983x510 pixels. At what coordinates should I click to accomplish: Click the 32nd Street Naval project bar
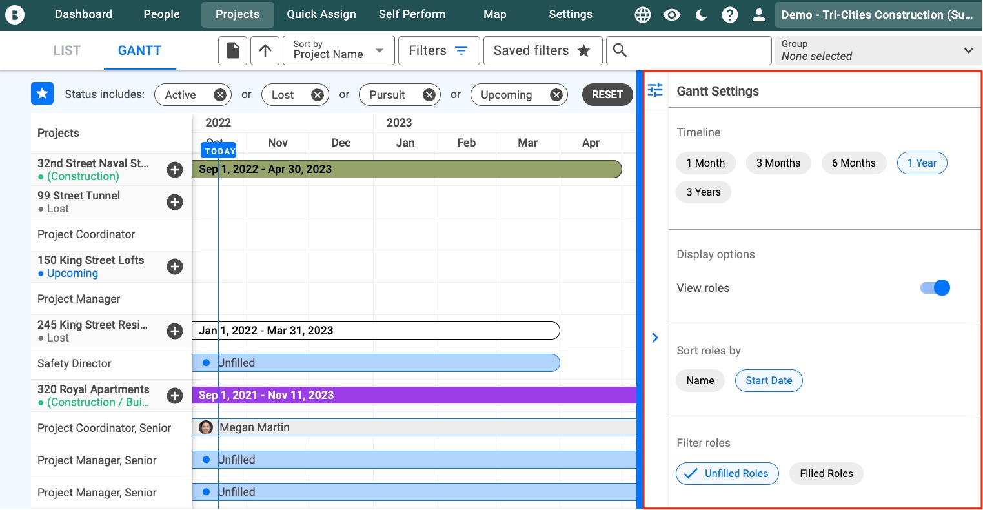407,169
